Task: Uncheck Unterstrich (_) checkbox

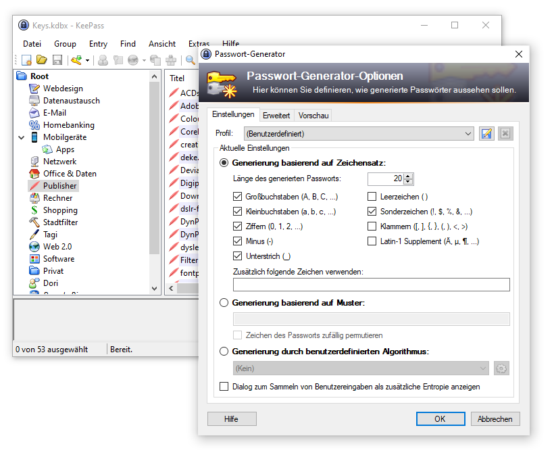Action: [237, 256]
